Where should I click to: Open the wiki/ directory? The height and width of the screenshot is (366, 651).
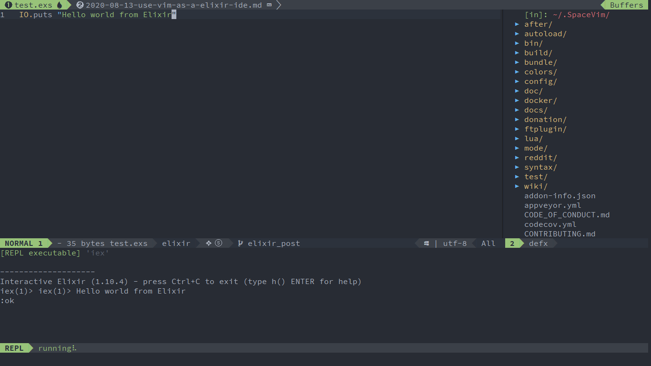pos(536,186)
